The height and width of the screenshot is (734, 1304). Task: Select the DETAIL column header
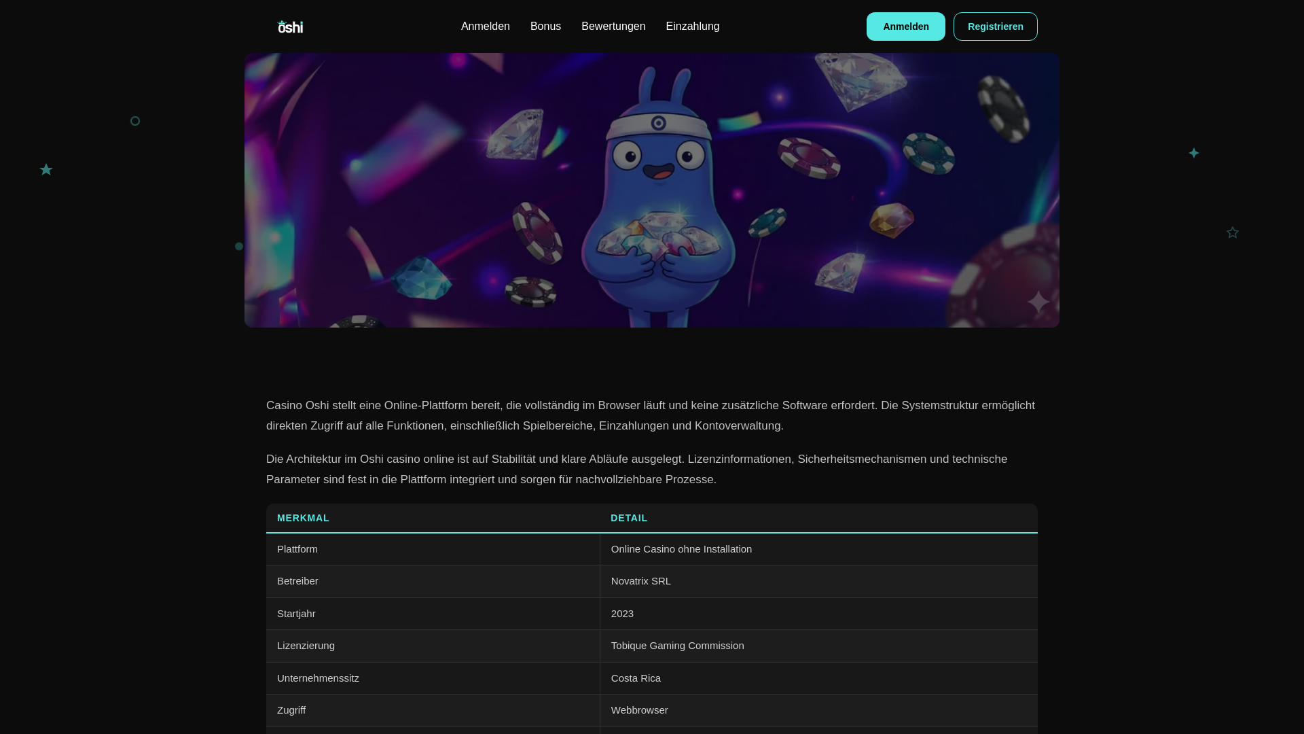[x=818, y=518]
